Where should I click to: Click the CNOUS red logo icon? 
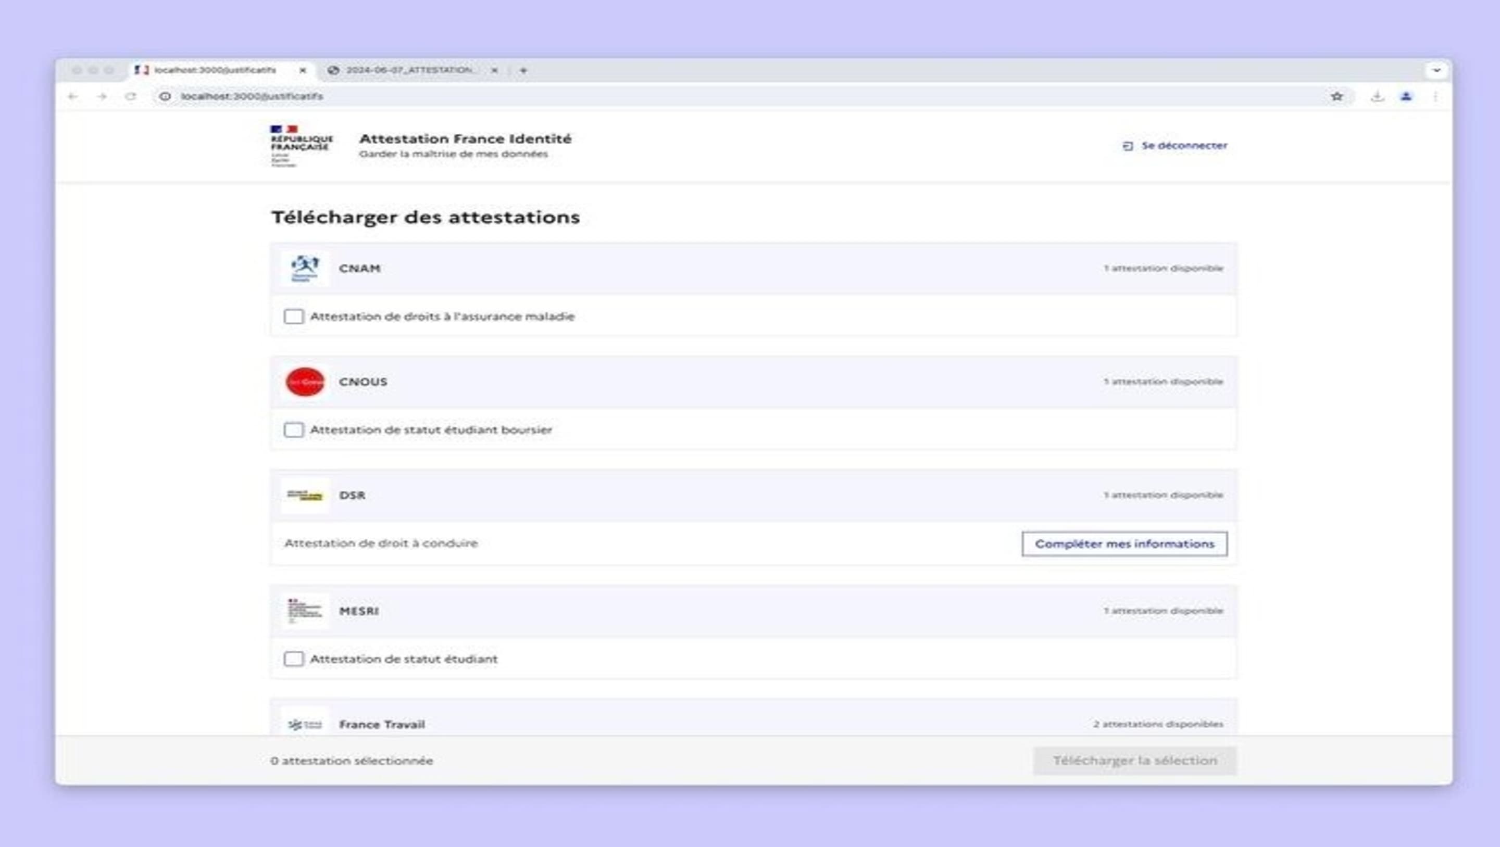(x=305, y=382)
